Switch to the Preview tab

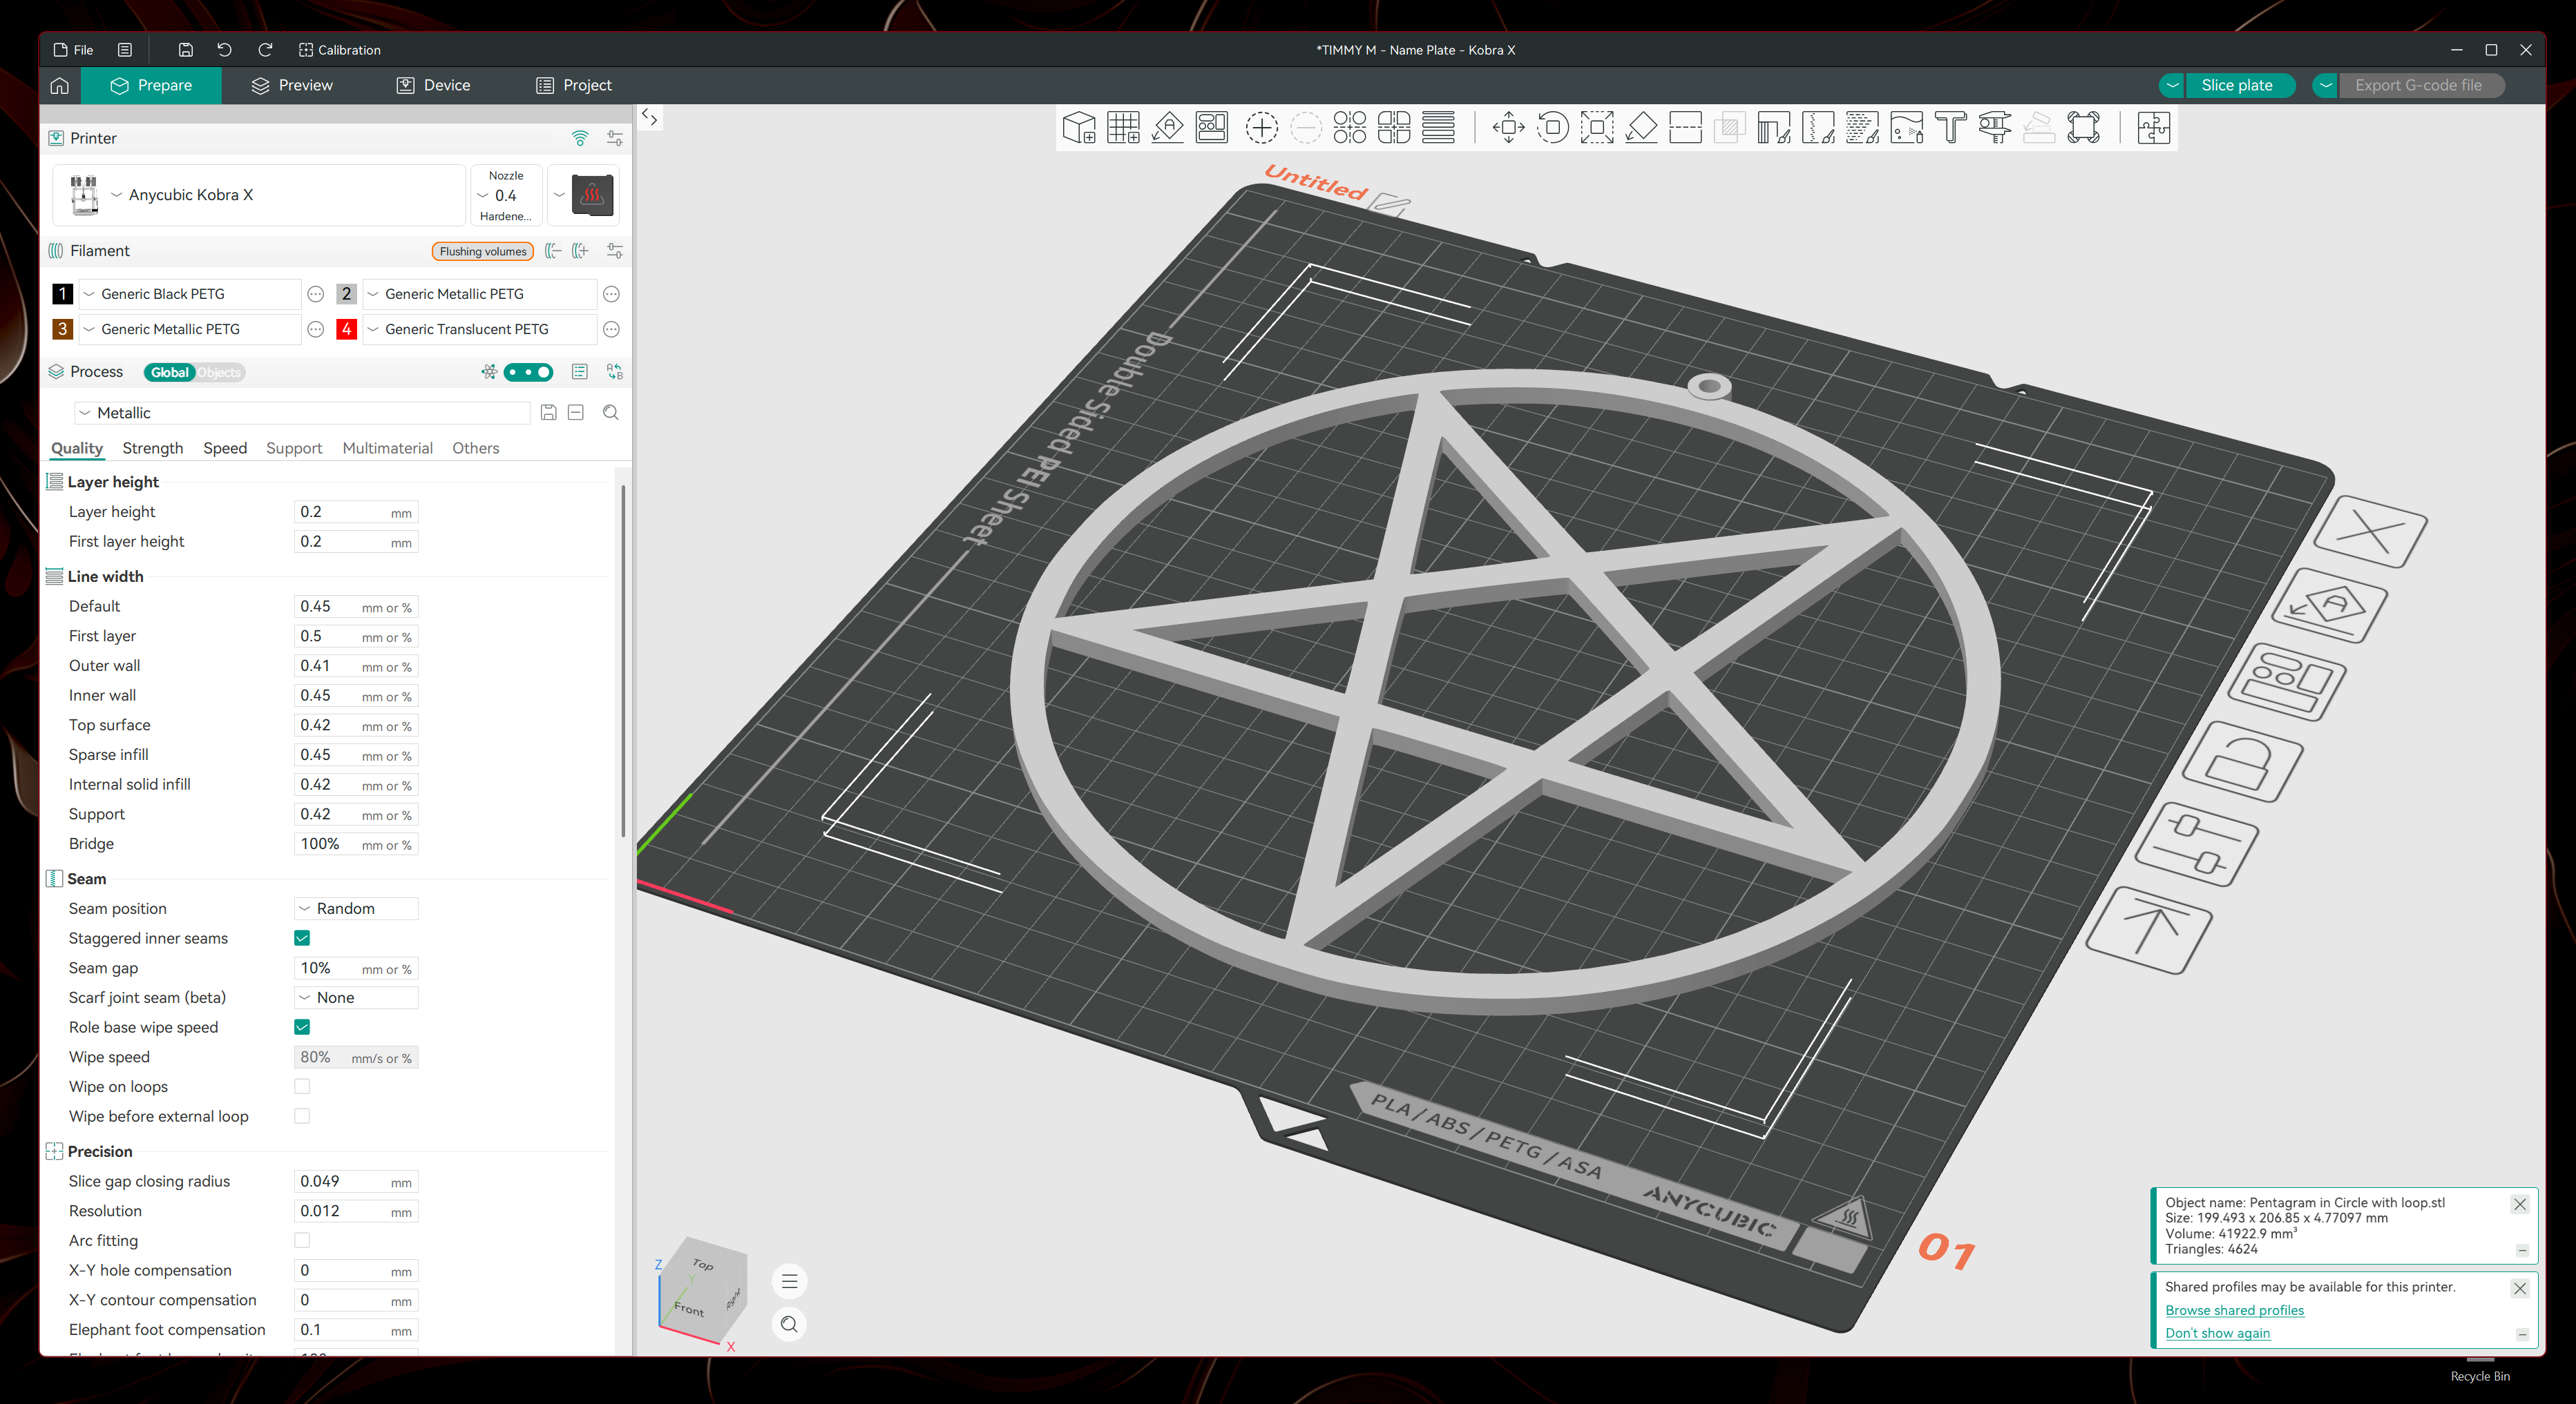tap(292, 85)
